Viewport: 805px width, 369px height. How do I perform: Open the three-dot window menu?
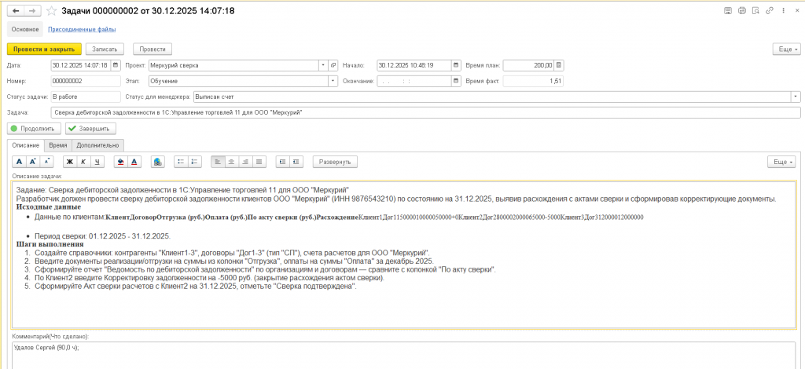pos(783,11)
